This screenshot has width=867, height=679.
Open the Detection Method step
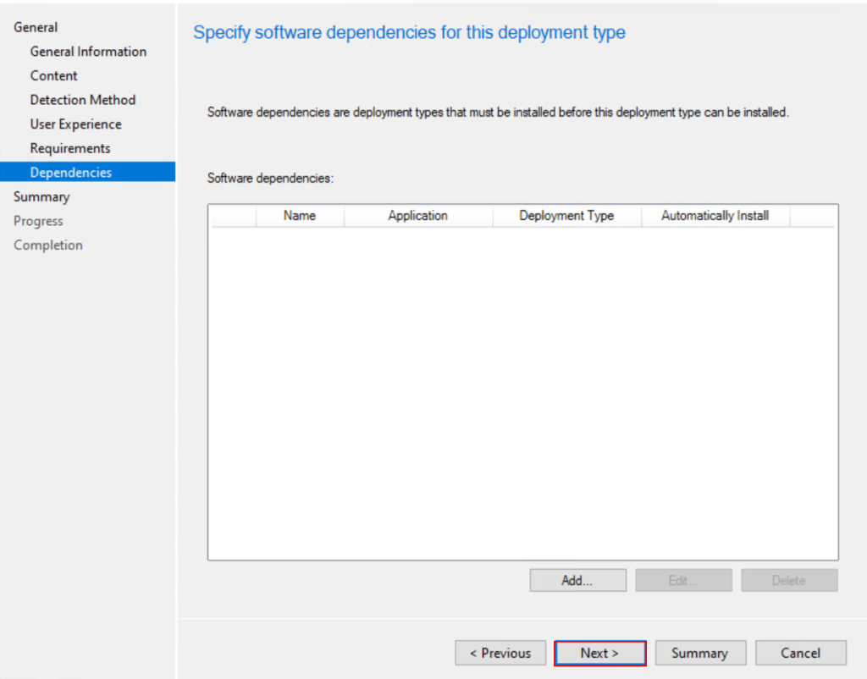click(x=82, y=100)
